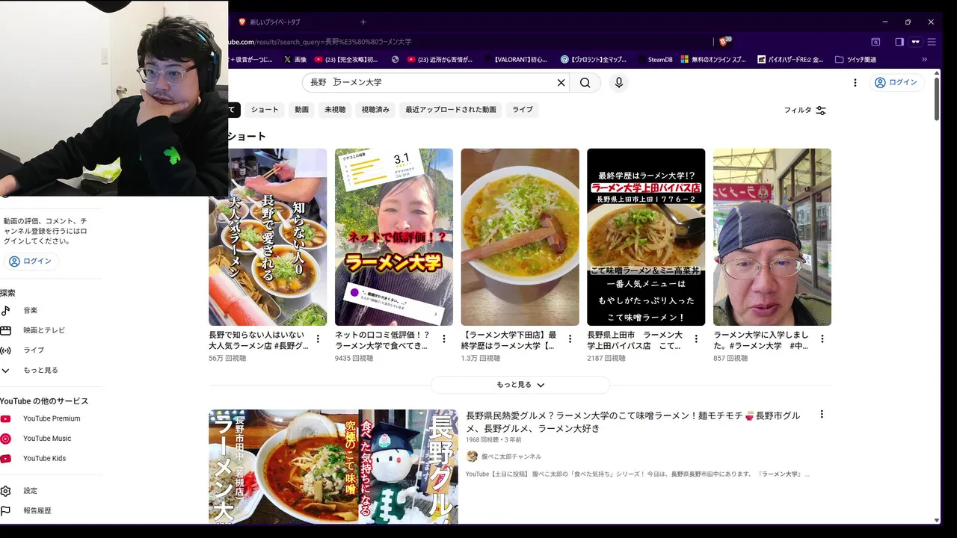Play the 長野県民熱愛グルメ video thumbnail
This screenshot has width=957, height=538.
tap(333, 466)
